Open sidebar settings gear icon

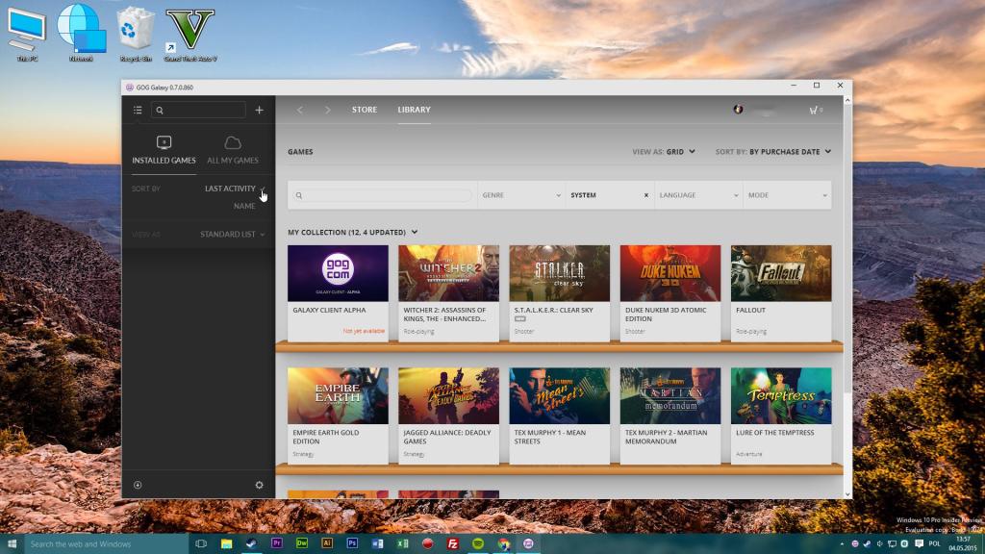259,485
